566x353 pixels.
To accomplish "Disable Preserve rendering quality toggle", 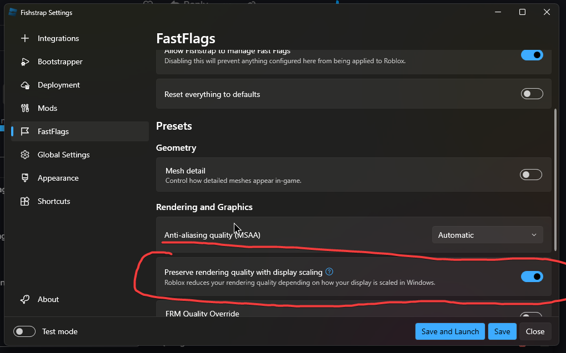I will 532,277.
